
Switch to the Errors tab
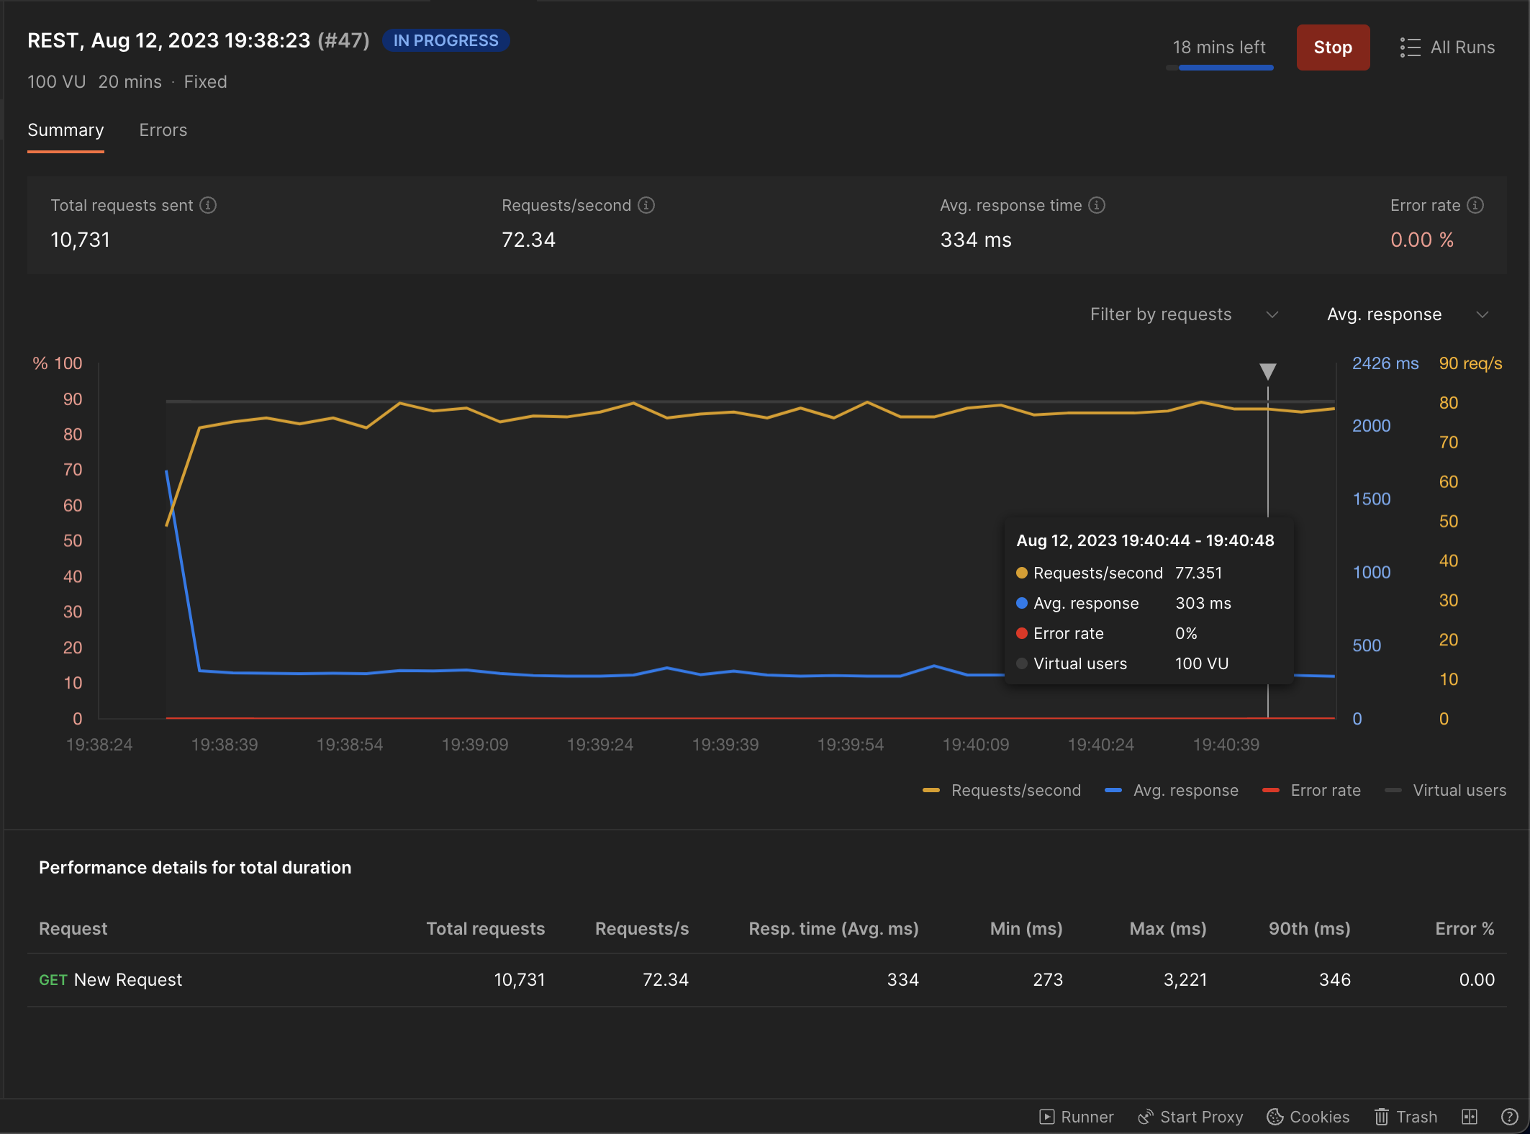163,130
